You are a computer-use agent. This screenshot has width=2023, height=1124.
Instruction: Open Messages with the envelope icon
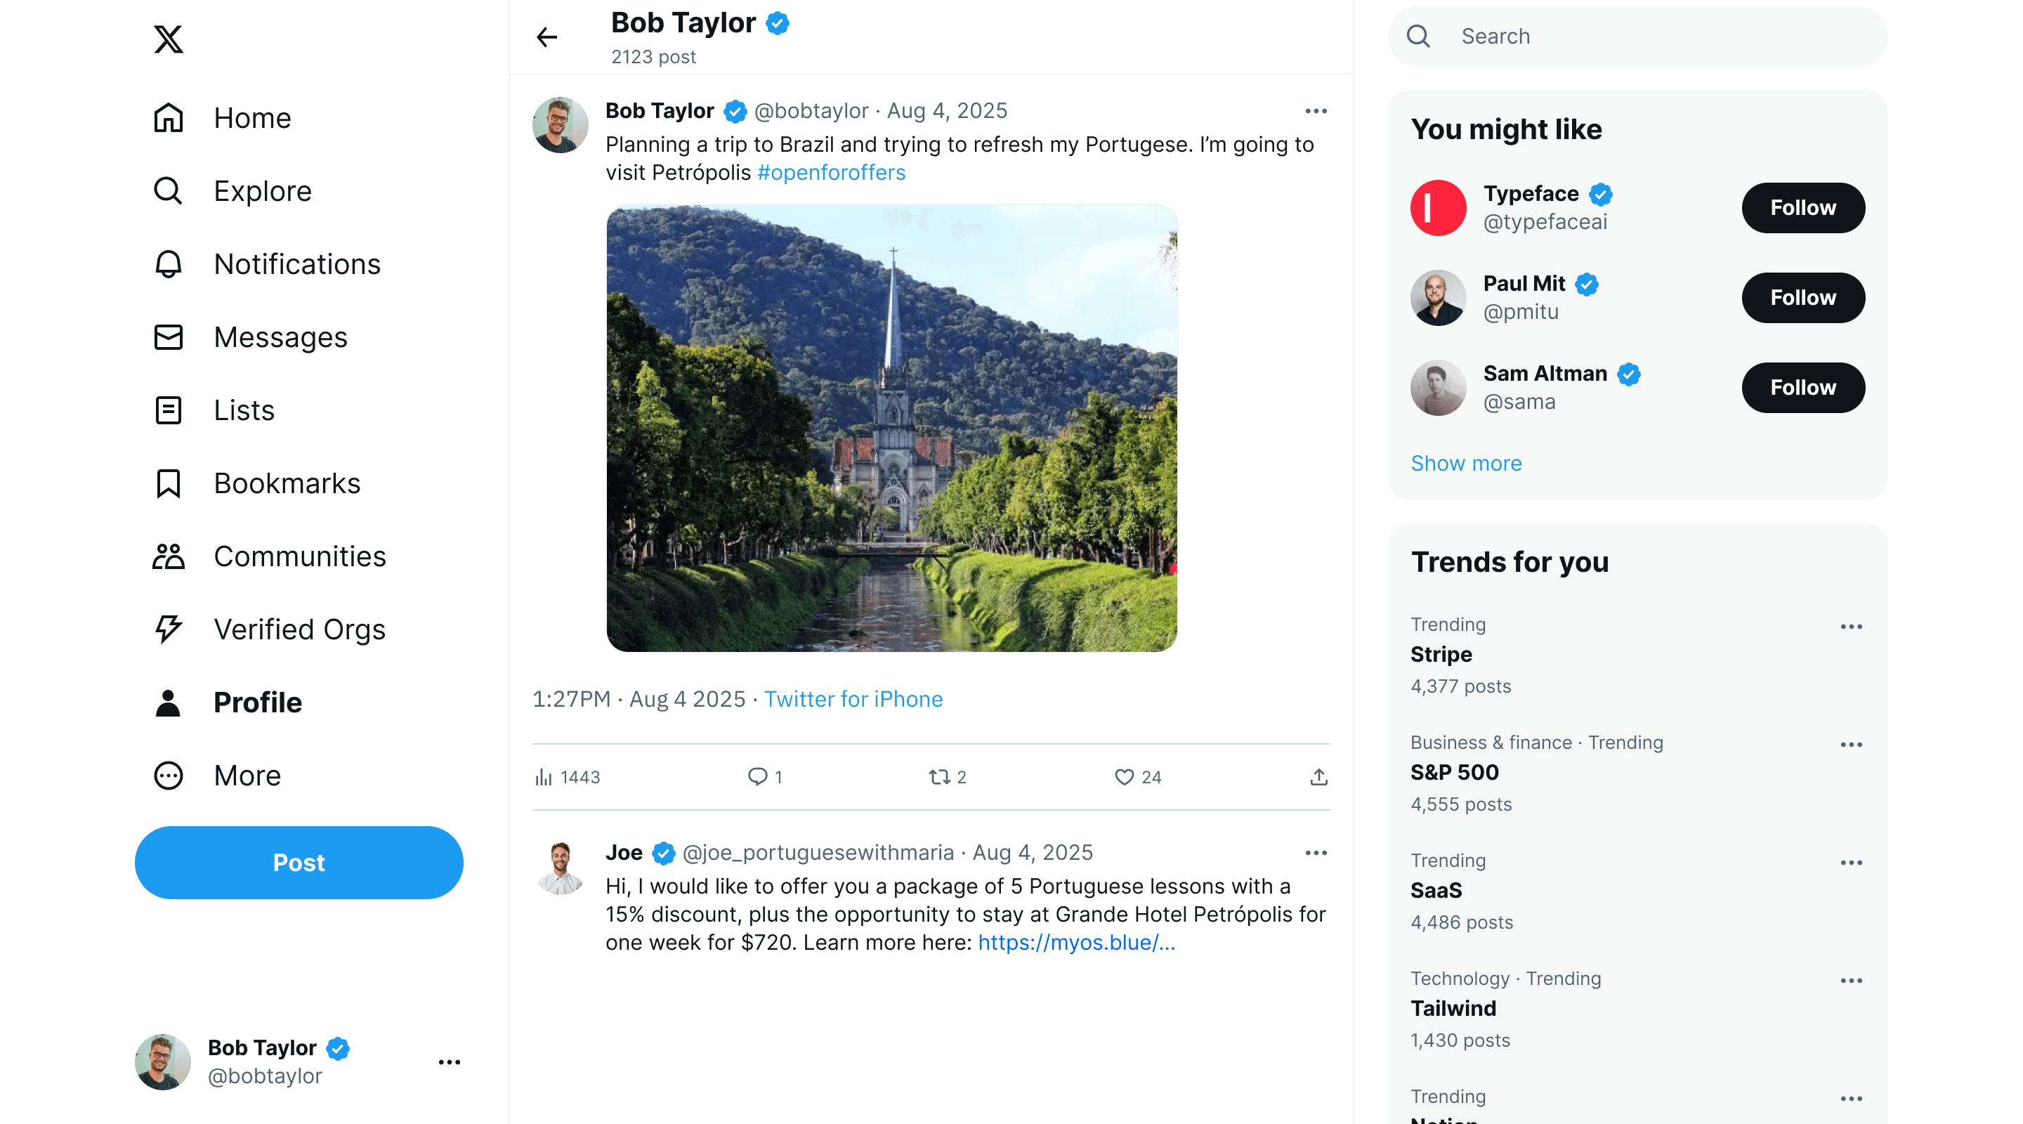[x=167, y=337]
